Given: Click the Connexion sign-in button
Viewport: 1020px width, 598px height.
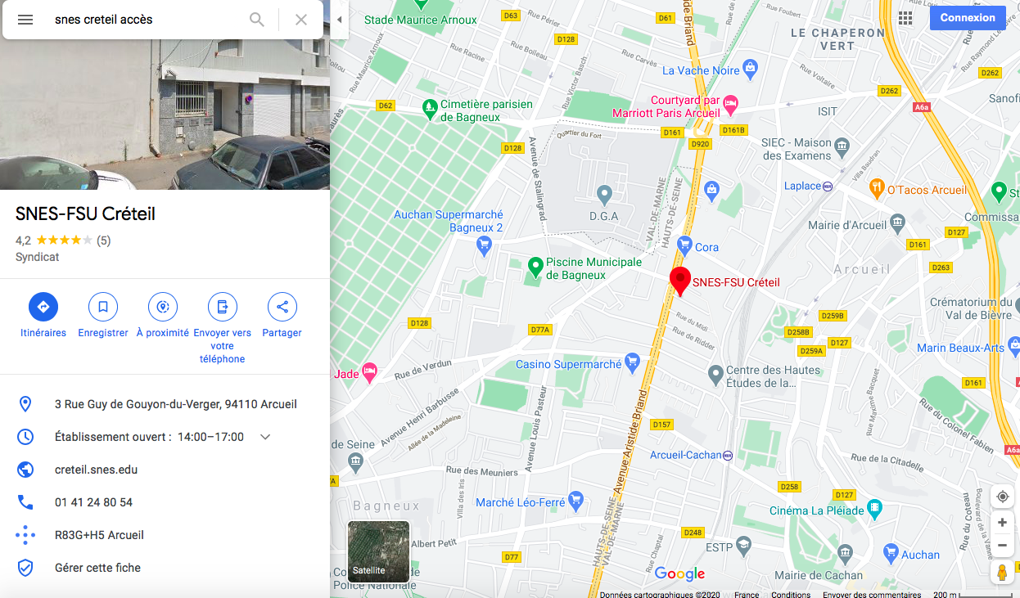Looking at the screenshot, I should [x=968, y=18].
